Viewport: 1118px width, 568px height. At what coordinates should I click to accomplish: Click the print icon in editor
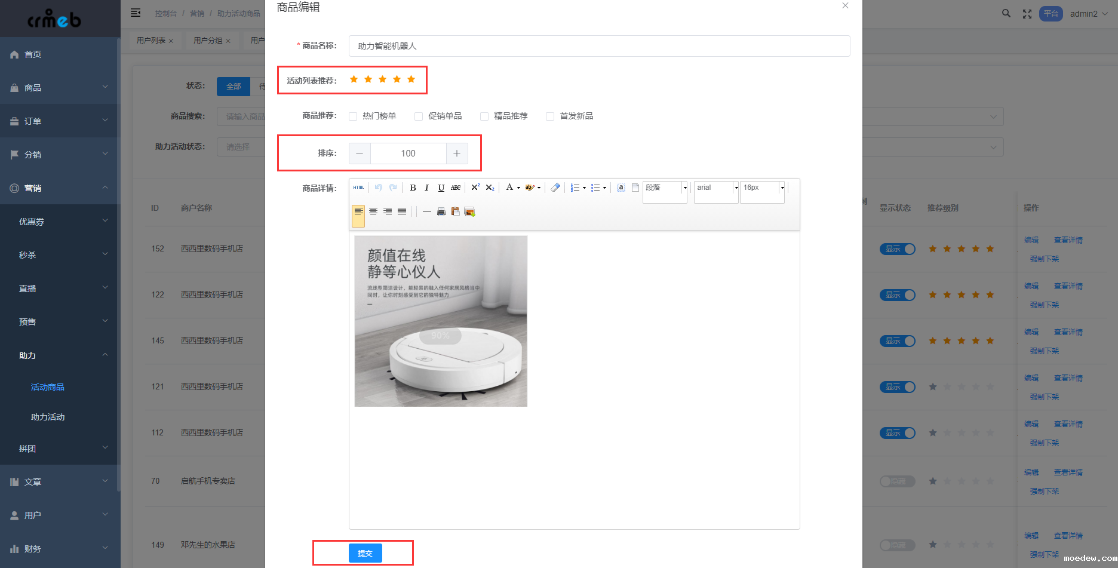tap(441, 211)
